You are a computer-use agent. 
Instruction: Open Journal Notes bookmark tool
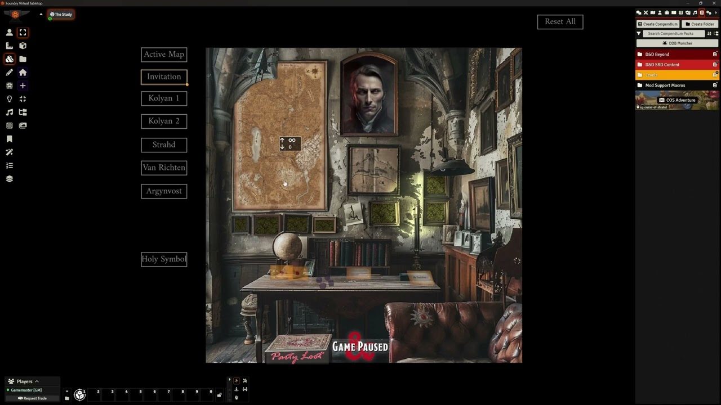(x=9, y=139)
